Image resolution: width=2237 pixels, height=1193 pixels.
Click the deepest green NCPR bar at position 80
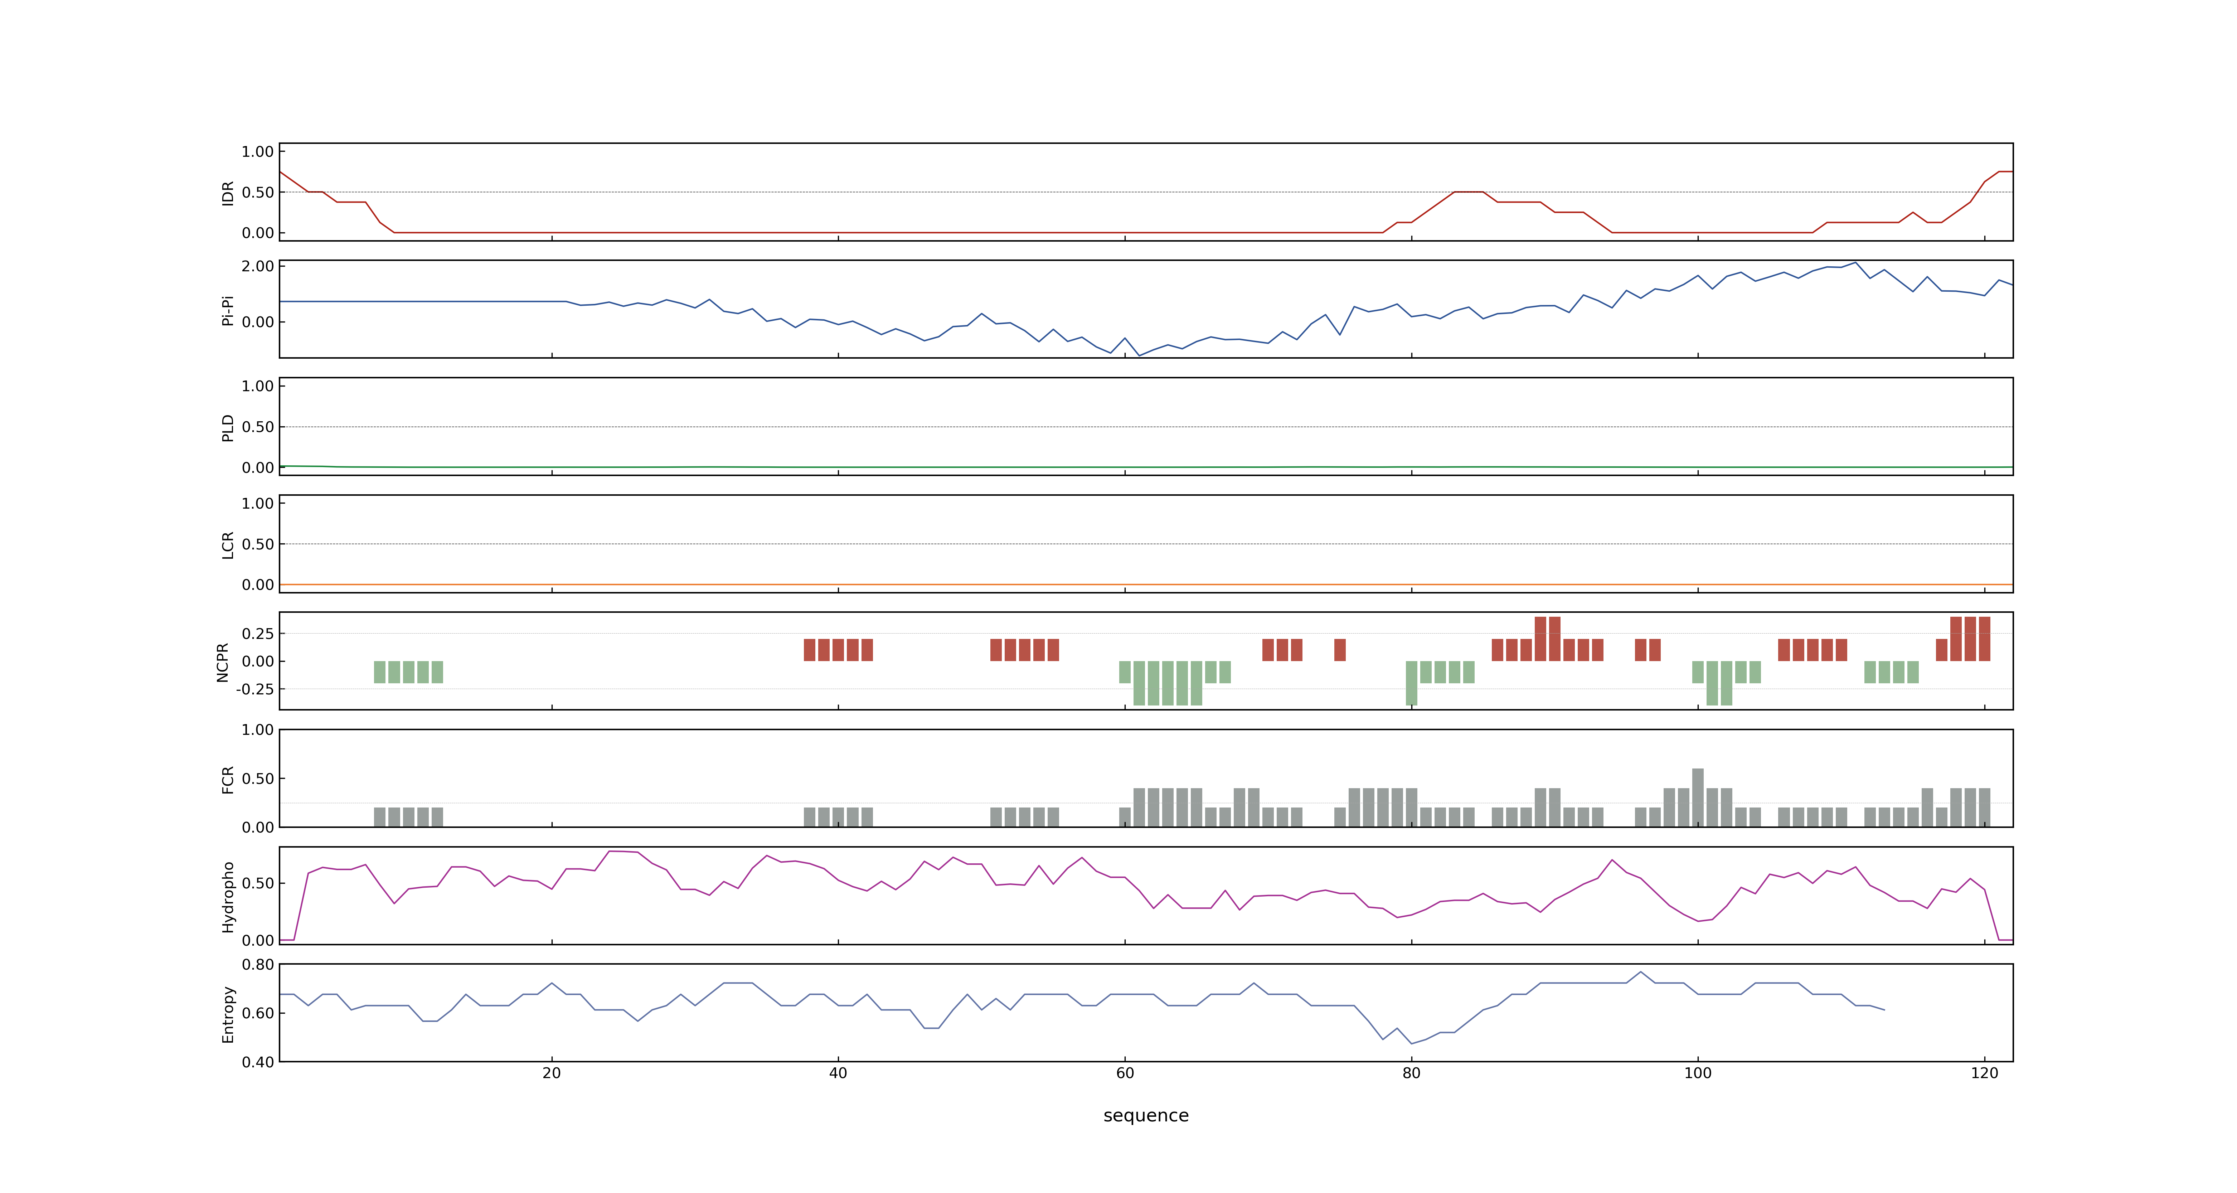[x=1411, y=683]
